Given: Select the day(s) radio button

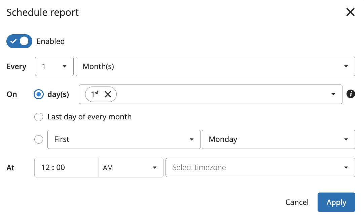Looking at the screenshot, I should (x=39, y=94).
